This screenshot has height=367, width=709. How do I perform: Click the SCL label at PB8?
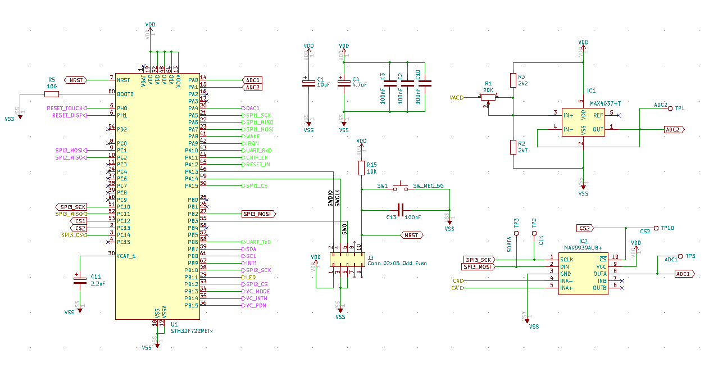click(249, 256)
